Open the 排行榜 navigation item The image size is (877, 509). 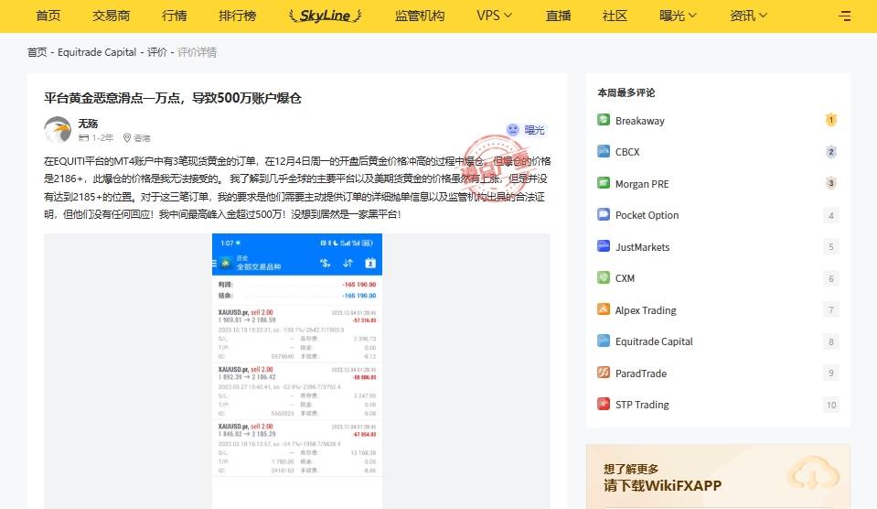tap(238, 16)
